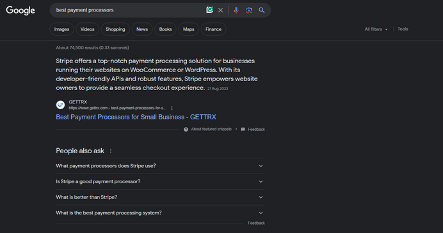Click into the search input field
Image resolution: width=443 pixels, height=233 pixels.
129,10
